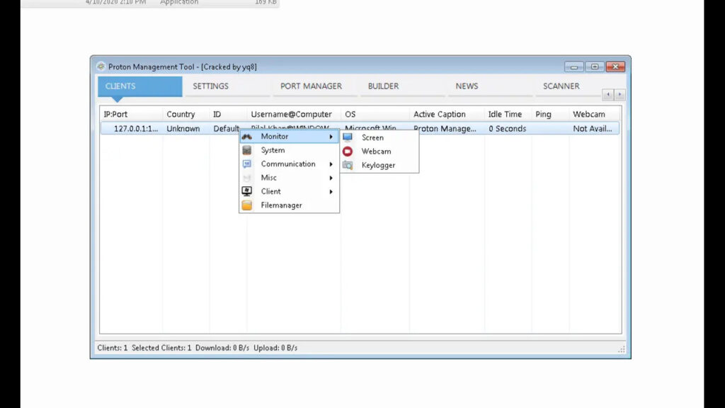
Task: Click the tab strip left scroll arrow
Action: pyautogui.click(x=608, y=94)
